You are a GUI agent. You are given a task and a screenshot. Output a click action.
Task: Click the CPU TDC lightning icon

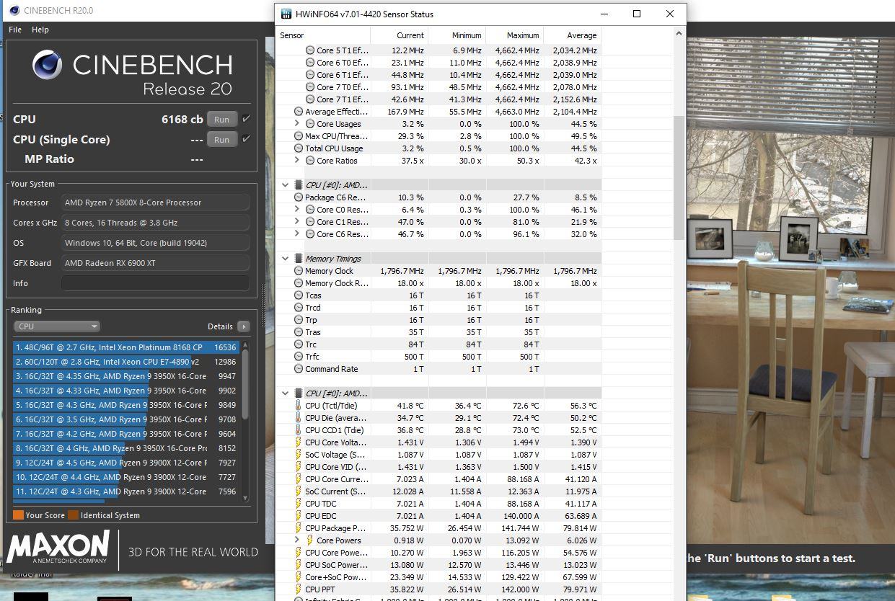[298, 504]
